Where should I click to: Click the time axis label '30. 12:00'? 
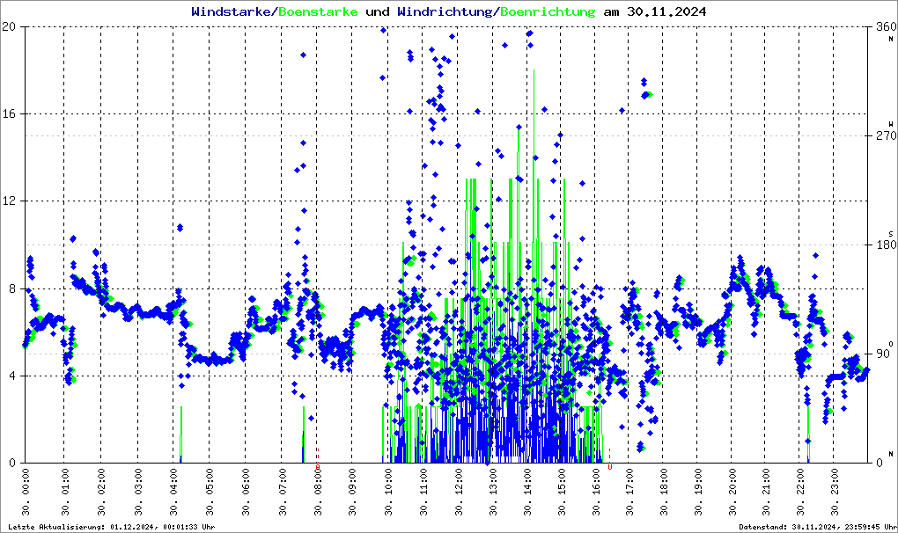pos(459,493)
